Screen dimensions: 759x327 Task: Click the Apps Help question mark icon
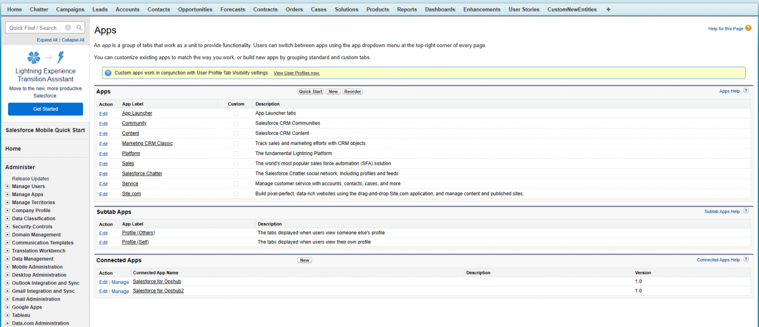pyautogui.click(x=746, y=91)
